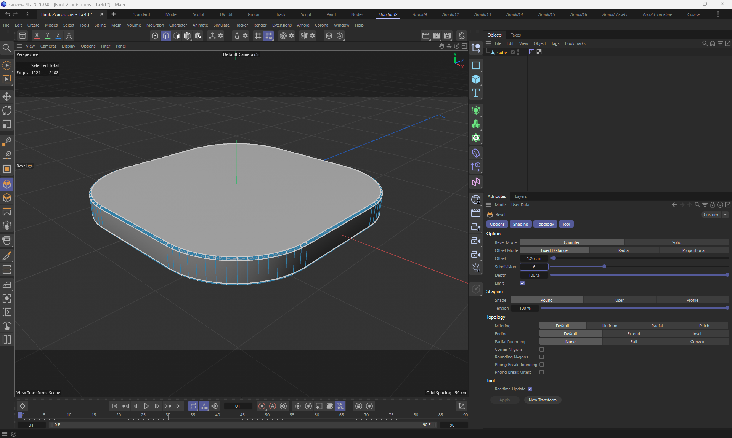
Task: Click the Subdivision slider handle
Action: click(x=604, y=267)
